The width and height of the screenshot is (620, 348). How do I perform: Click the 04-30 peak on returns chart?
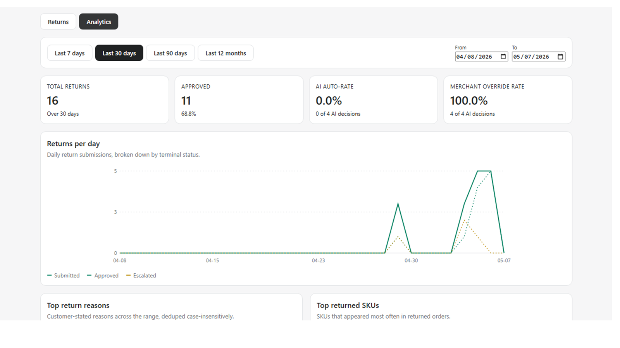398,204
